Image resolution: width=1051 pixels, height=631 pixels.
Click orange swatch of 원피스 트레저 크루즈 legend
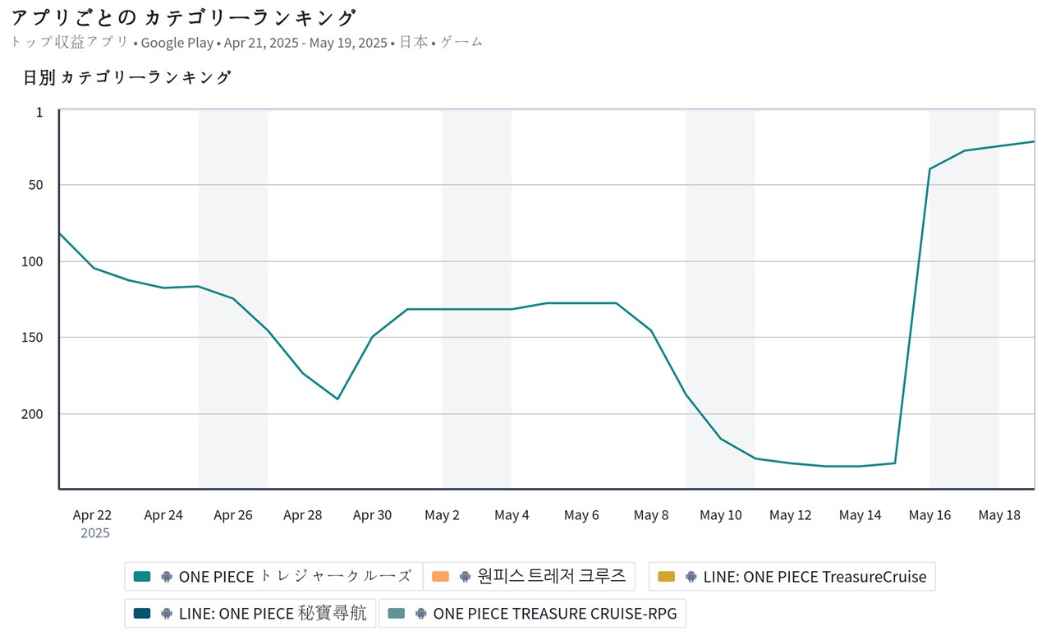coord(441,577)
